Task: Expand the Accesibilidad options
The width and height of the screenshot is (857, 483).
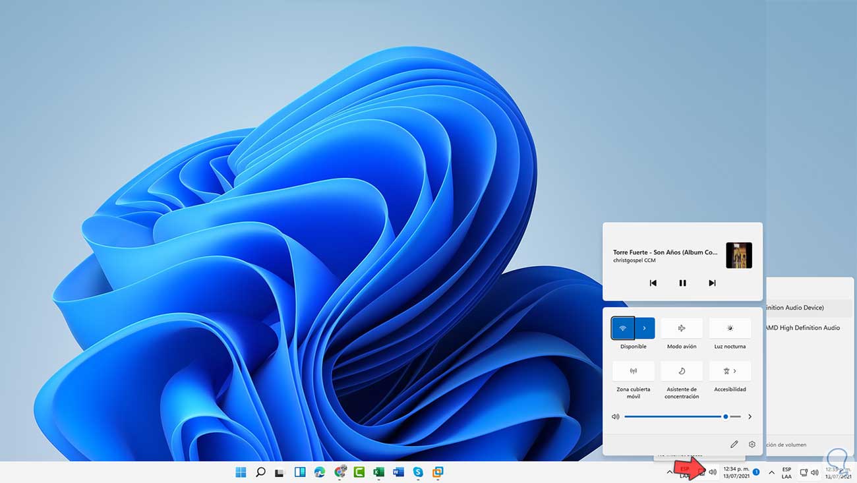Action: [730, 371]
